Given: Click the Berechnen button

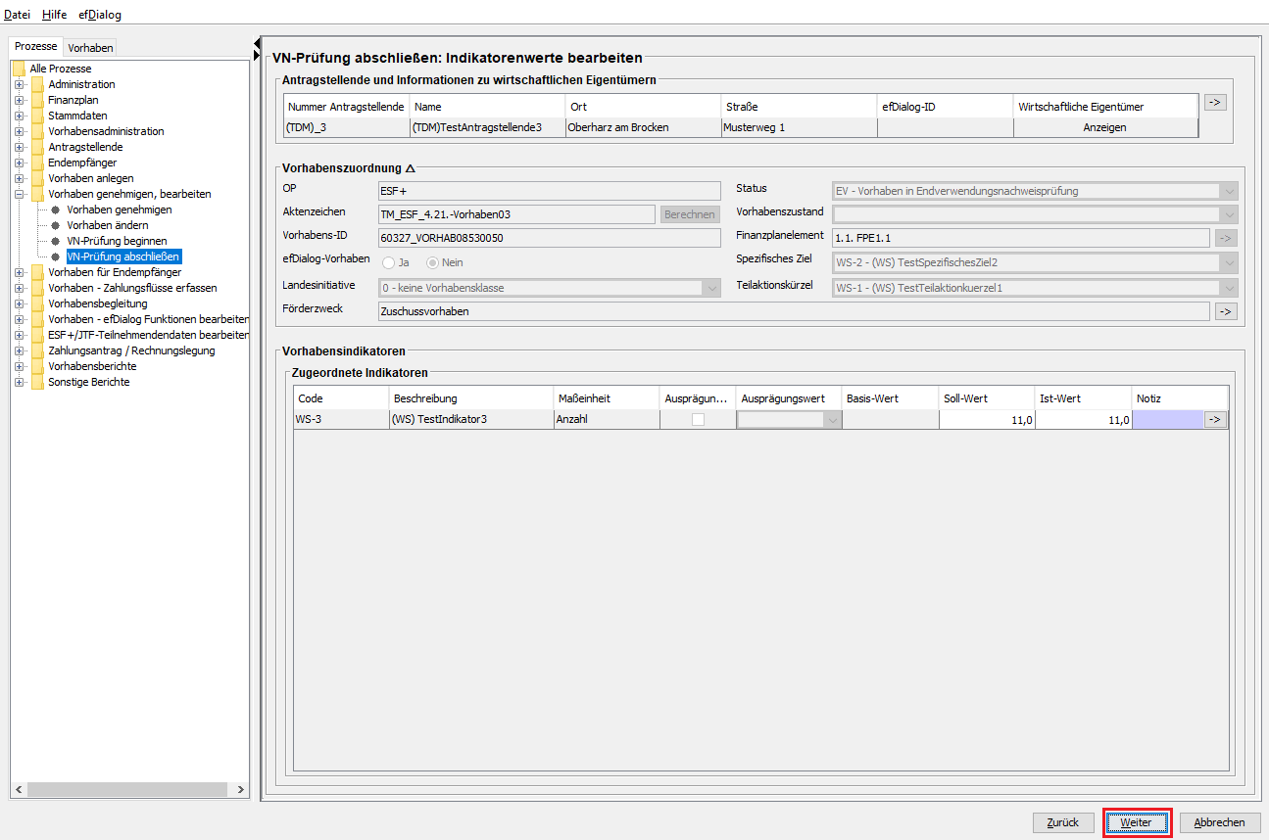Looking at the screenshot, I should [x=690, y=214].
